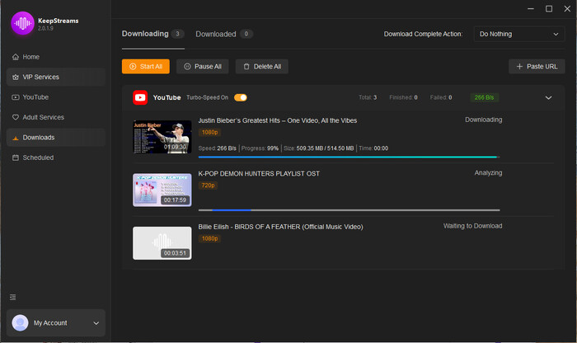This screenshot has width=577, height=343.
Task: Collapse the YouTube download group chevron
Action: pyautogui.click(x=548, y=97)
